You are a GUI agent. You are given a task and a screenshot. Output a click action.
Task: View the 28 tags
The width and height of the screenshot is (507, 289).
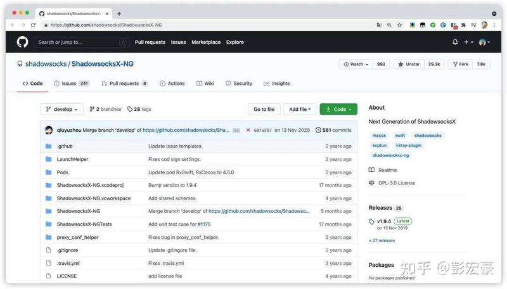click(x=139, y=109)
